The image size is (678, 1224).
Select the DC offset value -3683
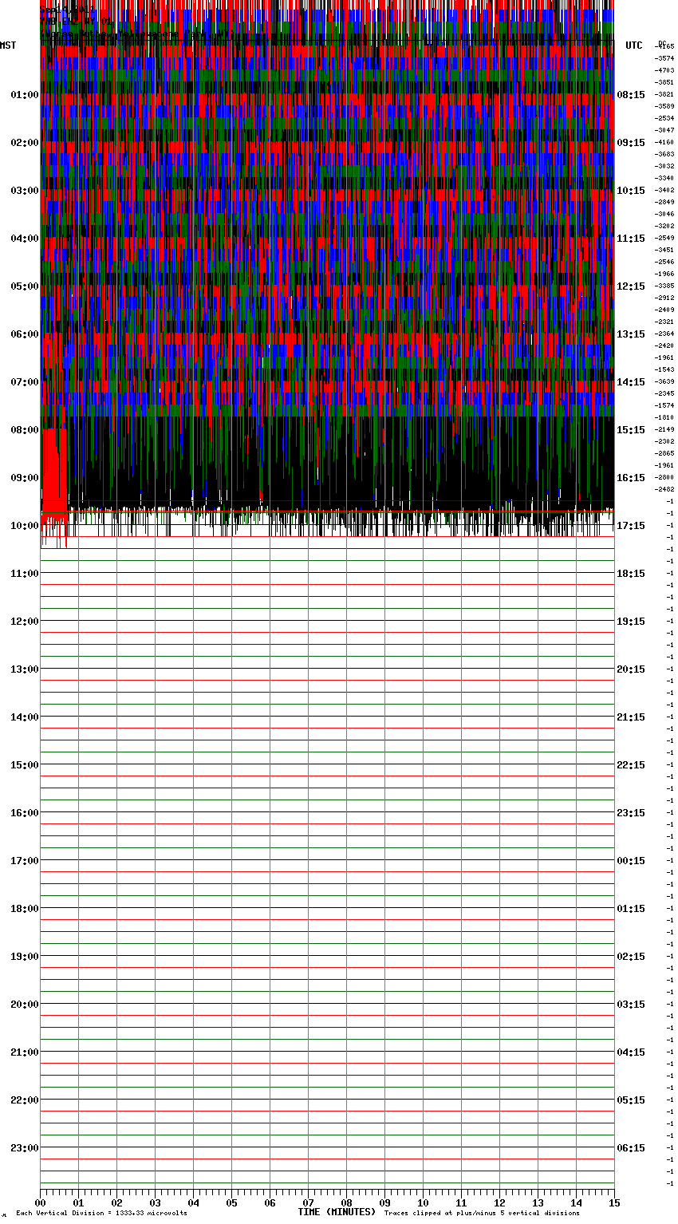(x=664, y=154)
